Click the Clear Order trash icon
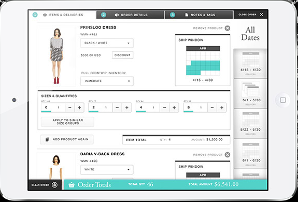The height and width of the screenshot is (202, 298). click(x=54, y=185)
